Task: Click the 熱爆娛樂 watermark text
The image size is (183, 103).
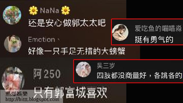Action: pos(17,94)
